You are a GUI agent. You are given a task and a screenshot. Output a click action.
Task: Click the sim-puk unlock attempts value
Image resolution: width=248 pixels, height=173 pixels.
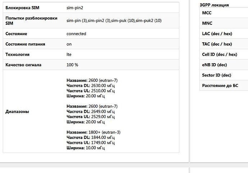pos(123,20)
